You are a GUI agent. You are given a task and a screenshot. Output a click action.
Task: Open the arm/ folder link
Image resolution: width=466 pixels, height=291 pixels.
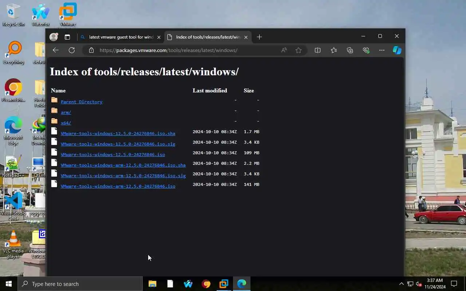point(66,112)
